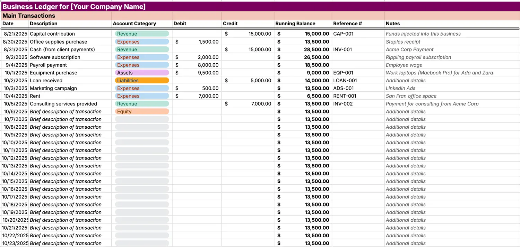Select the 9,500.00 Equipment purchase debit cell
Viewport: 520px width, 247px height.
197,73
